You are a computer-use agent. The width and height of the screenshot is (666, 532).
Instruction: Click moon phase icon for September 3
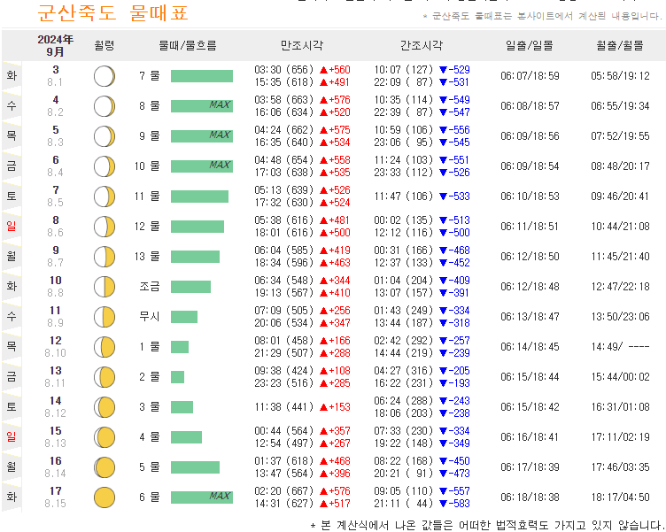105,76
